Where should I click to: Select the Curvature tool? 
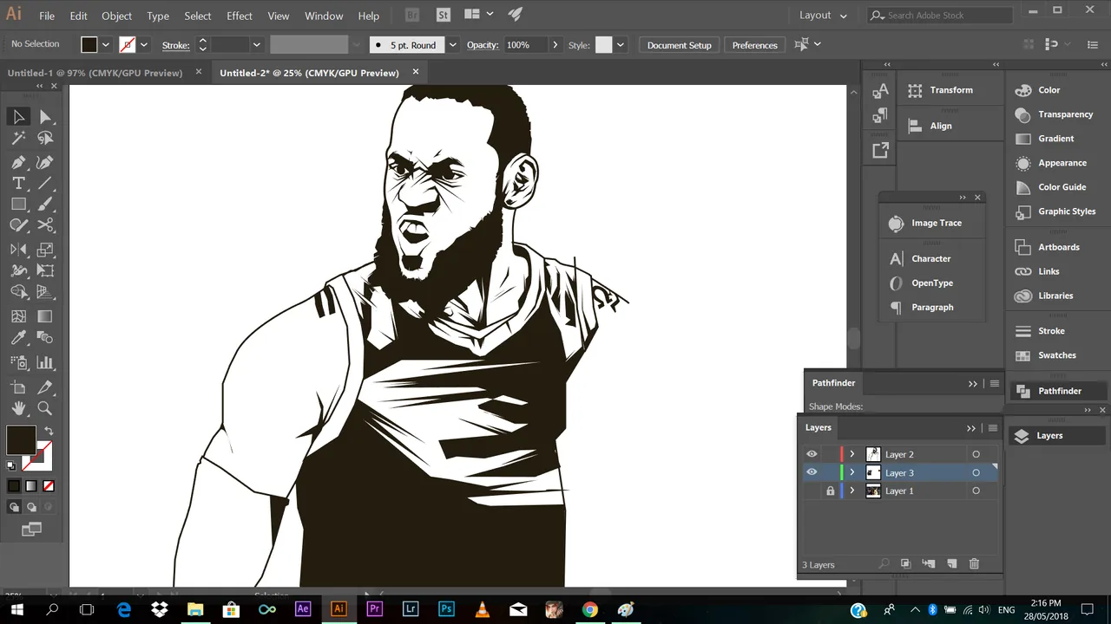pyautogui.click(x=45, y=162)
